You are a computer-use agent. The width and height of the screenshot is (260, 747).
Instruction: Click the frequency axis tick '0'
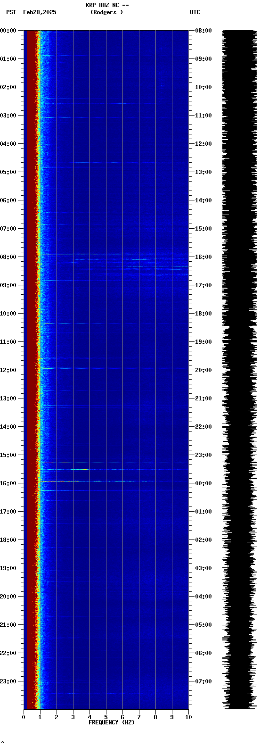coord(24,717)
